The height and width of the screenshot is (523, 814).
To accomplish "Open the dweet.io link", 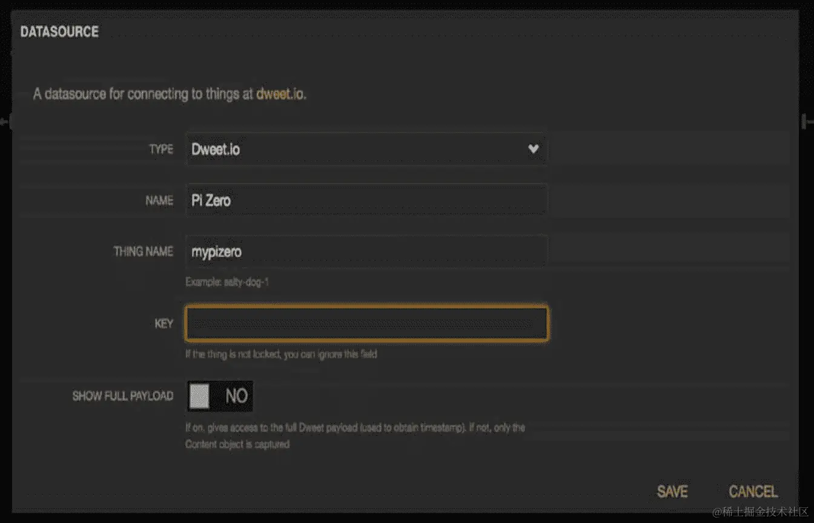I will tap(280, 94).
